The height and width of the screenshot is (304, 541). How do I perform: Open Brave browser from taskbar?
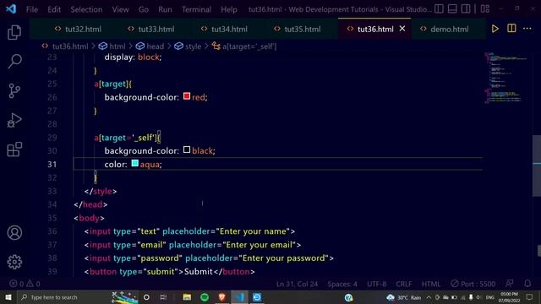tap(221, 297)
